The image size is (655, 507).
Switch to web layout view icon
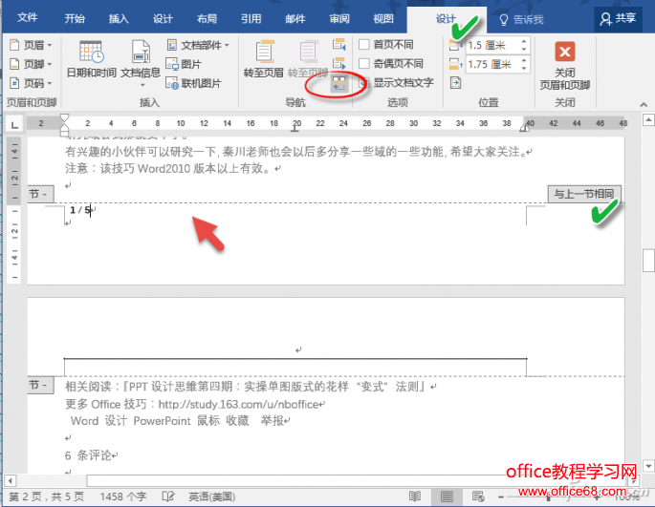click(478, 496)
